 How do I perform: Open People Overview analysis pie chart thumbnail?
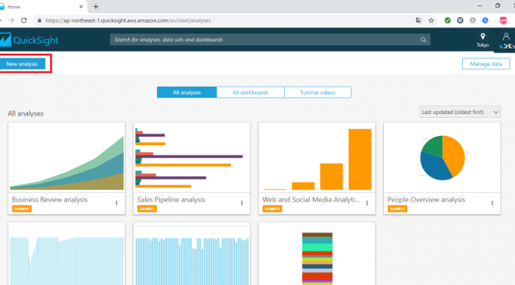click(x=442, y=158)
